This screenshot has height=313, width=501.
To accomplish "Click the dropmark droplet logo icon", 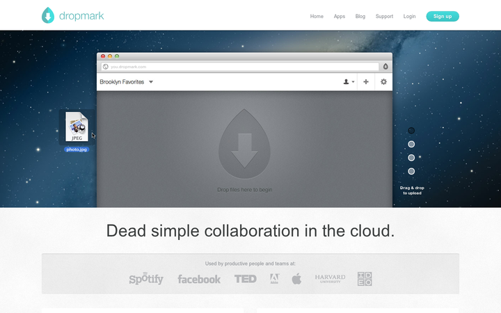I will [x=48, y=15].
